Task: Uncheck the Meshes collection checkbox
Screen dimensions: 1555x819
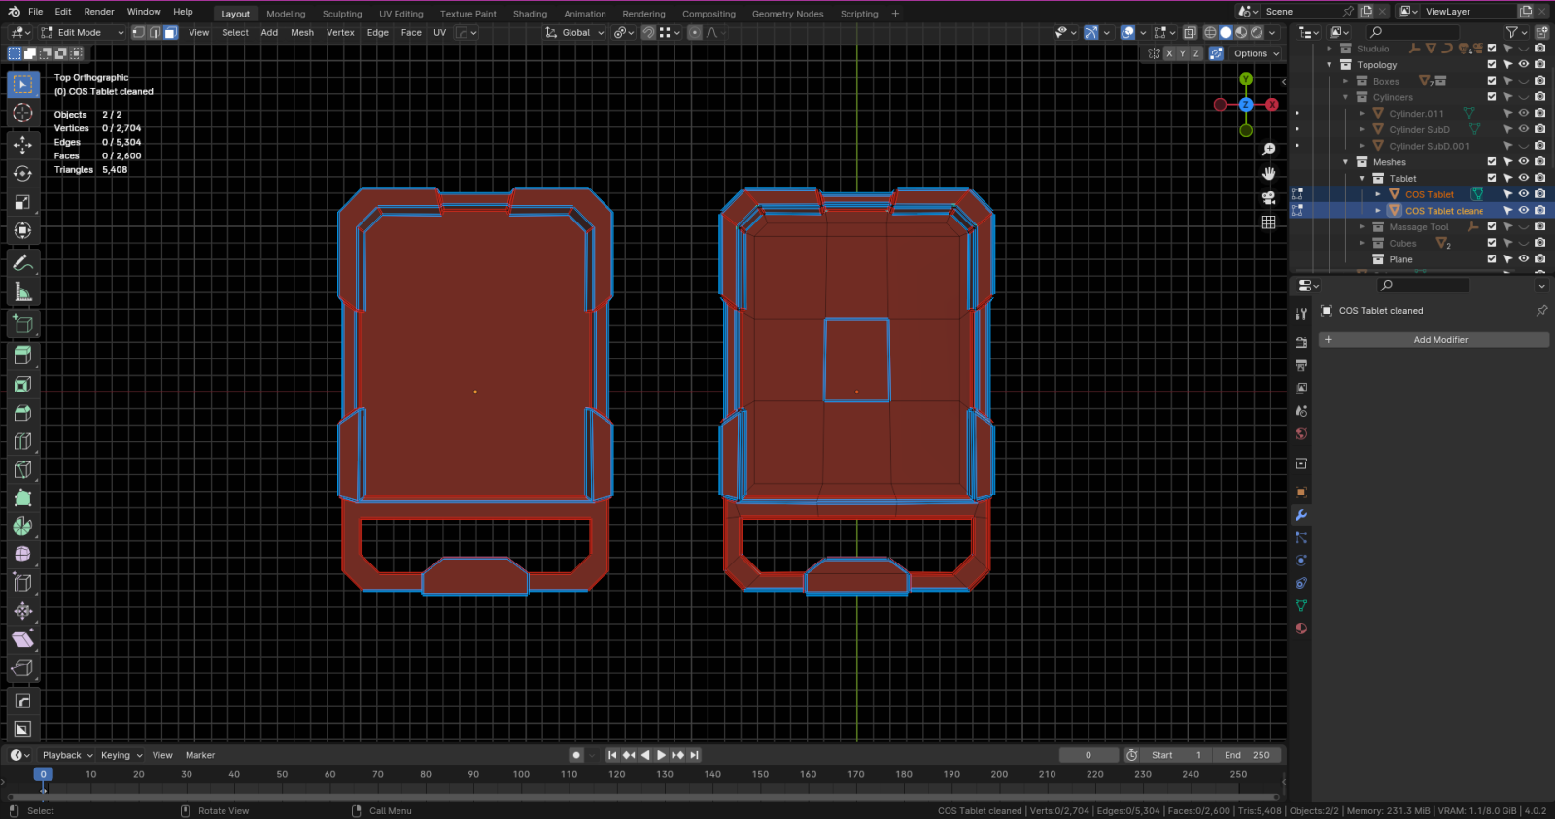Action: pyautogui.click(x=1492, y=162)
